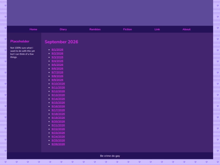View the 9/23/2026 entry
Image resolution: width=220 pixels, height=165 pixels.
[x=58, y=133]
